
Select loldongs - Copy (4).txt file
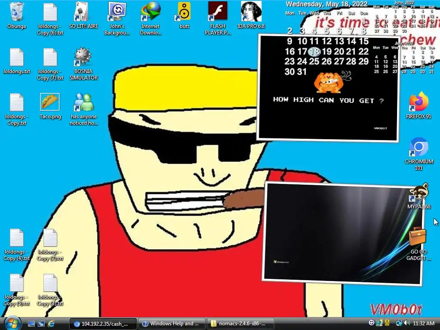17,245
